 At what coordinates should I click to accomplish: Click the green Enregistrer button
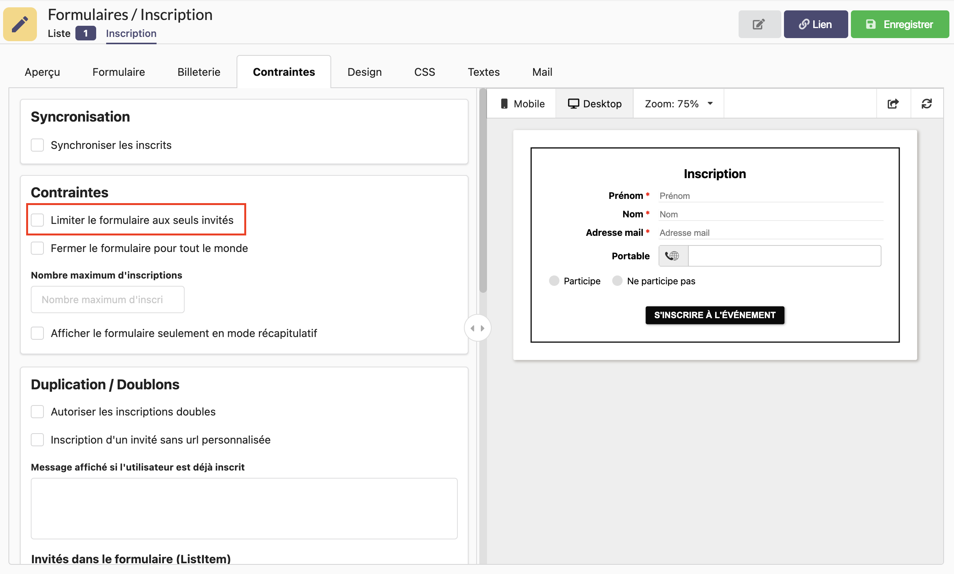click(899, 24)
